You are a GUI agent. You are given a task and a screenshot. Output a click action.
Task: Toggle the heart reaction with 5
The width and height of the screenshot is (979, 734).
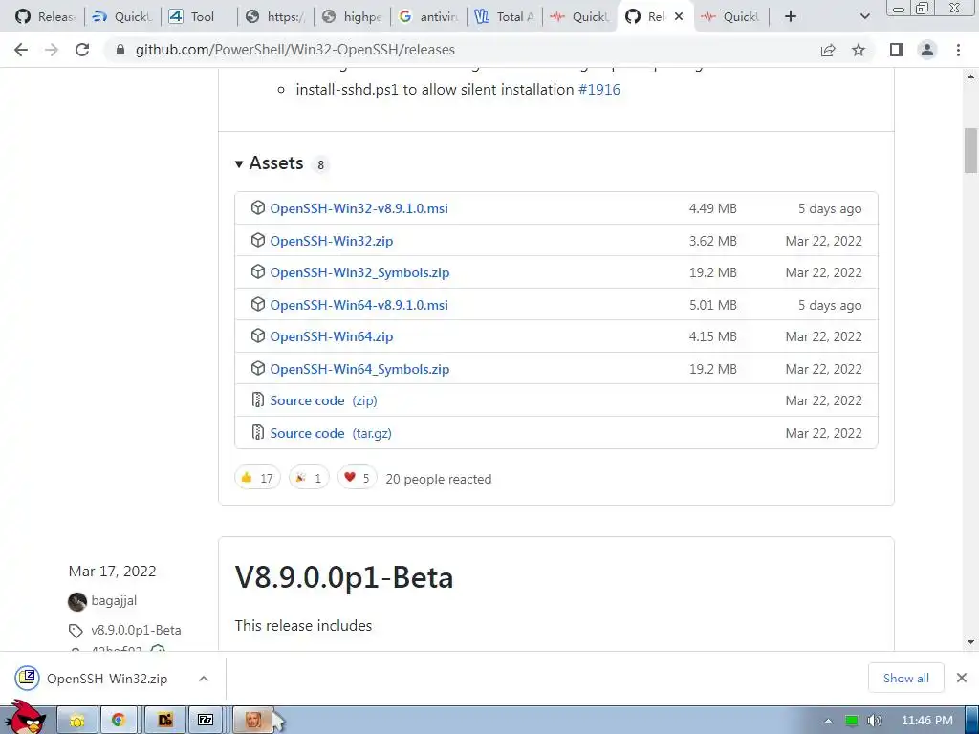pos(358,478)
